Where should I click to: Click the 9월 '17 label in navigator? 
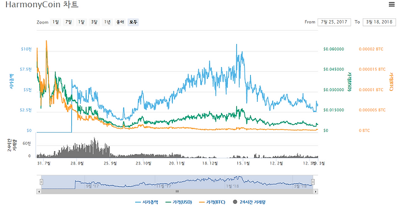[x=93, y=186]
